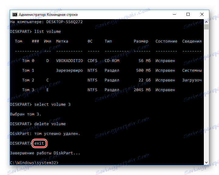Click the 'Тип' column header
This screenshot has height=175, width=219.
(x=108, y=41)
